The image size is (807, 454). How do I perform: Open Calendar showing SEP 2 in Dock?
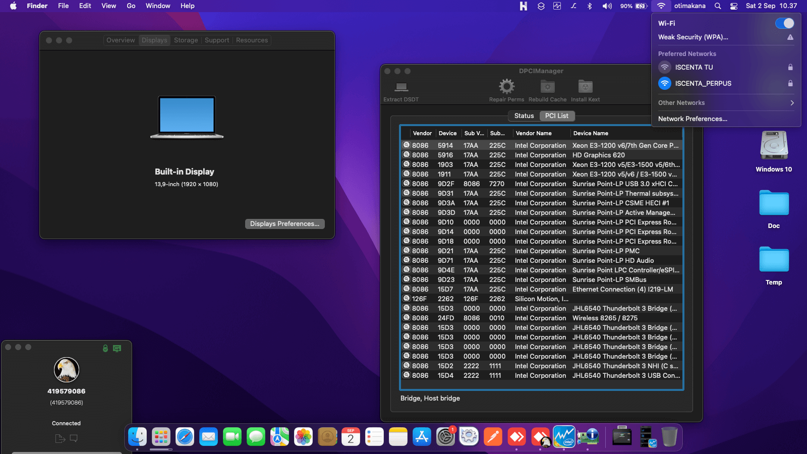tap(351, 437)
